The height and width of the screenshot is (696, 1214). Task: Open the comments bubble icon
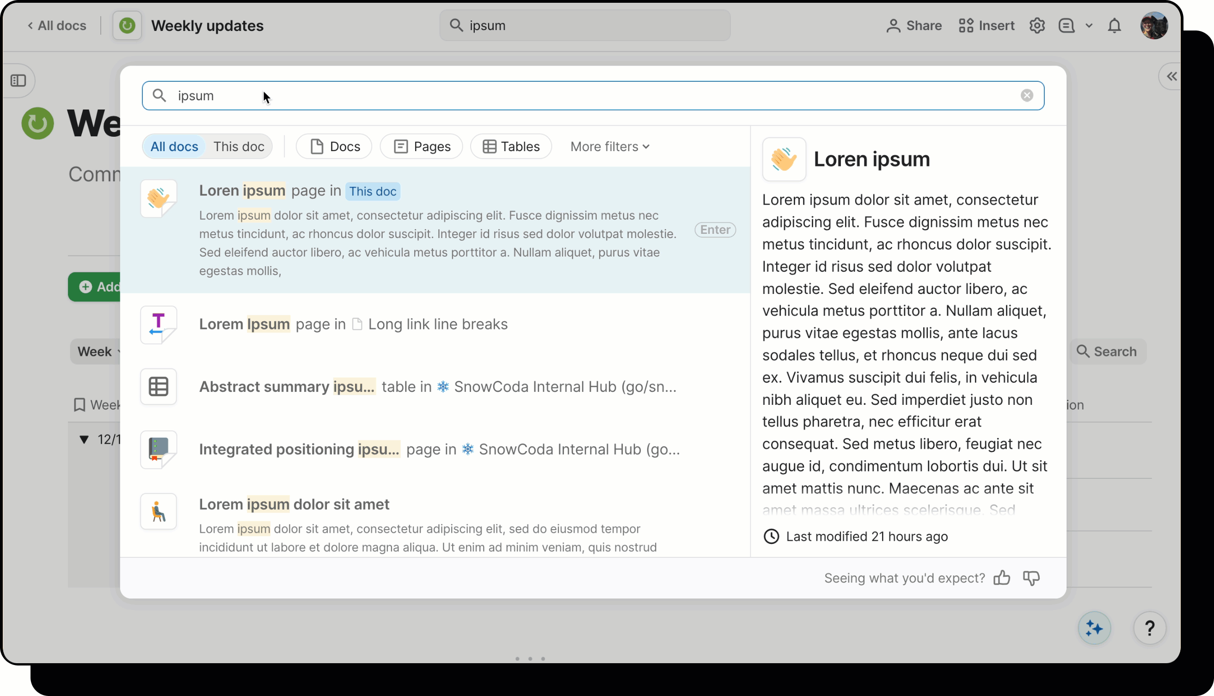tap(1066, 25)
